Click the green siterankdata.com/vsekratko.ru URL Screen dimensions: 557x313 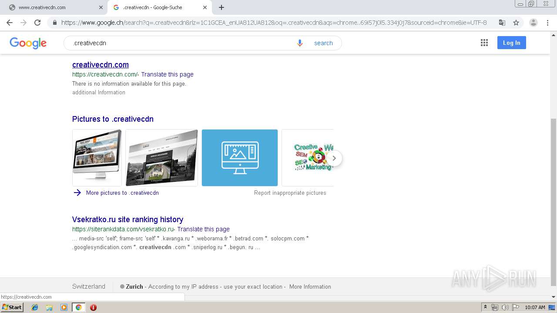click(123, 229)
